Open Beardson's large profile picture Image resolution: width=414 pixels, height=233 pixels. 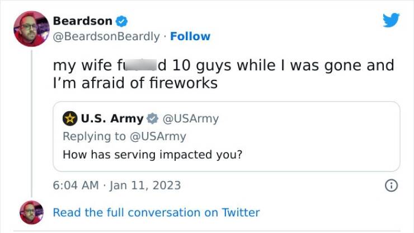31,29
